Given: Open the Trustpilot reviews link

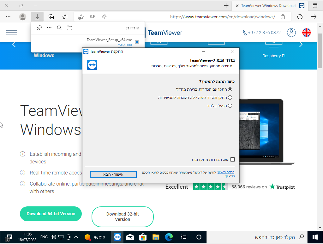Looking at the screenshot, I should pyautogui.click(x=282, y=187).
